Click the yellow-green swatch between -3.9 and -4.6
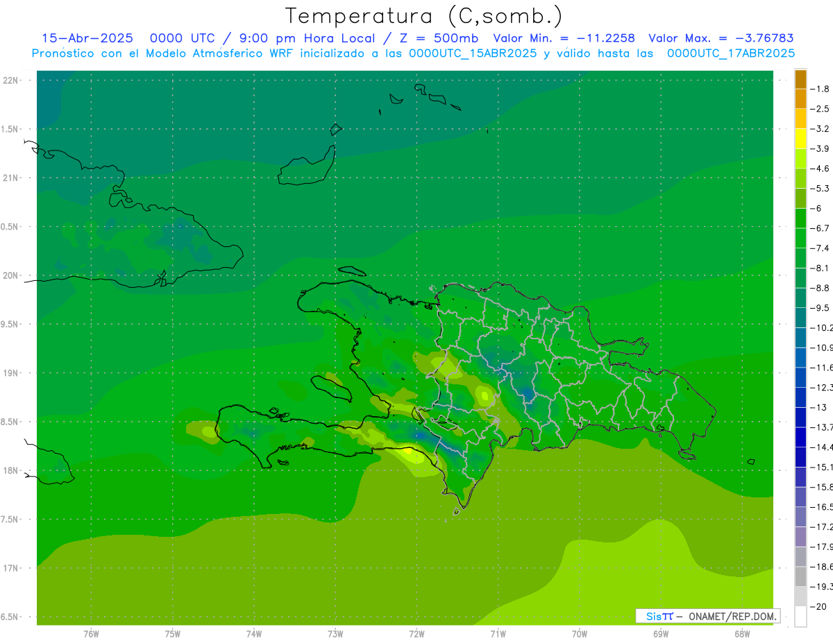This screenshot has height=643, width=833. click(800, 158)
